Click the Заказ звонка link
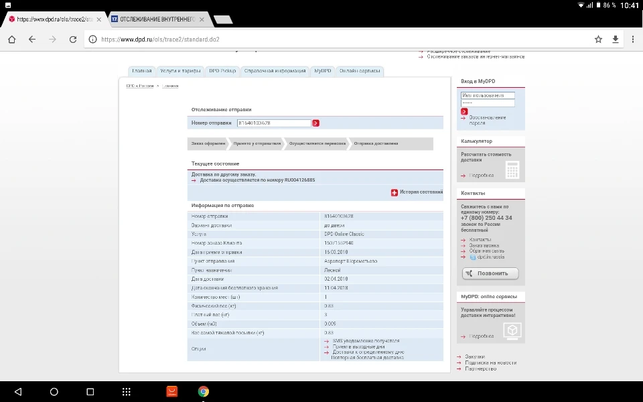The width and height of the screenshot is (643, 402). 484,245
